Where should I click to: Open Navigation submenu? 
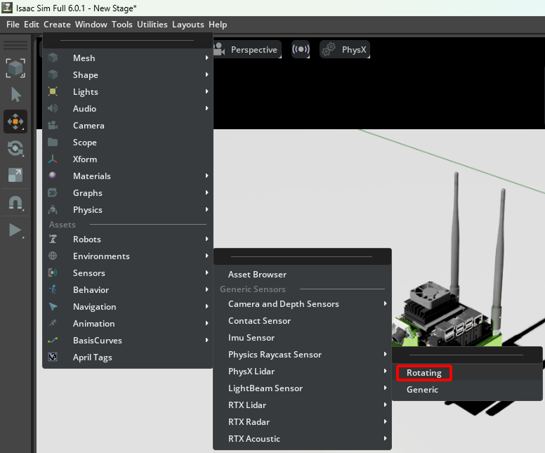(x=128, y=306)
